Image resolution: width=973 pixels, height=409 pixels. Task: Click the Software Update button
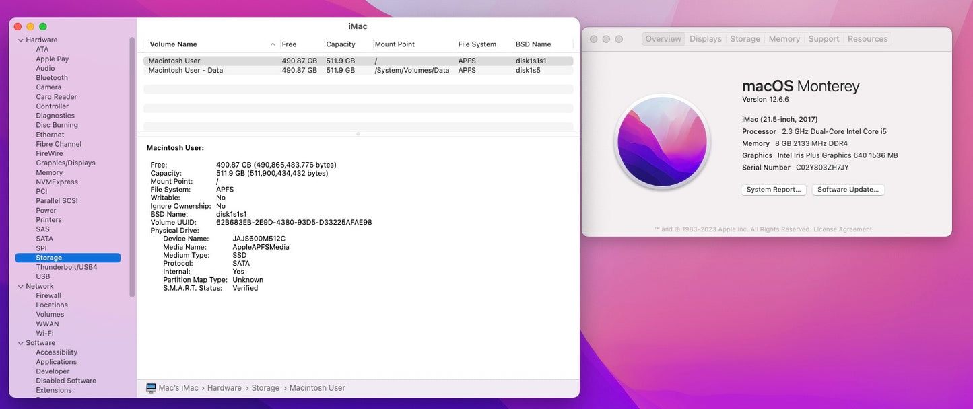click(848, 190)
